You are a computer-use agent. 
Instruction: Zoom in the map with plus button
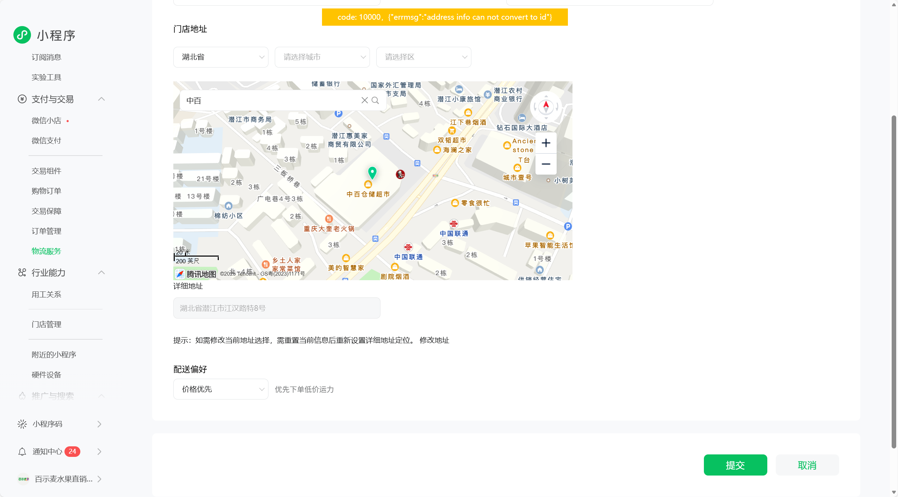[x=546, y=143]
